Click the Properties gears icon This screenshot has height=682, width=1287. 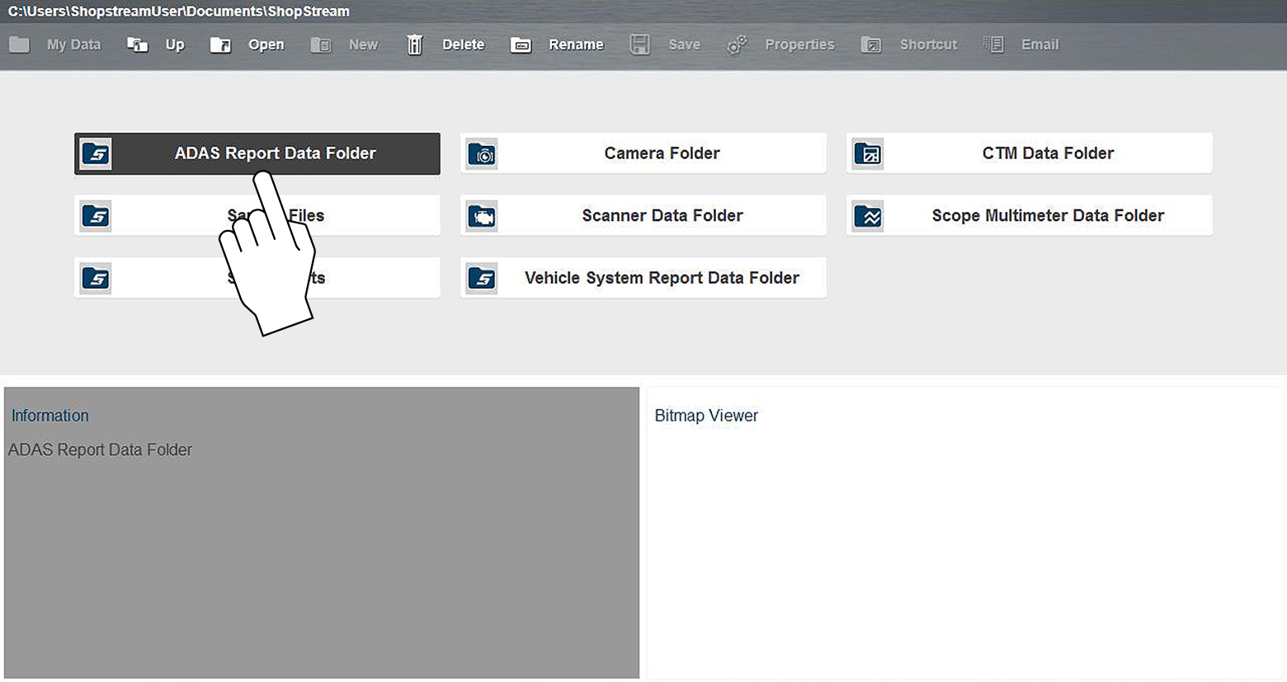point(737,45)
